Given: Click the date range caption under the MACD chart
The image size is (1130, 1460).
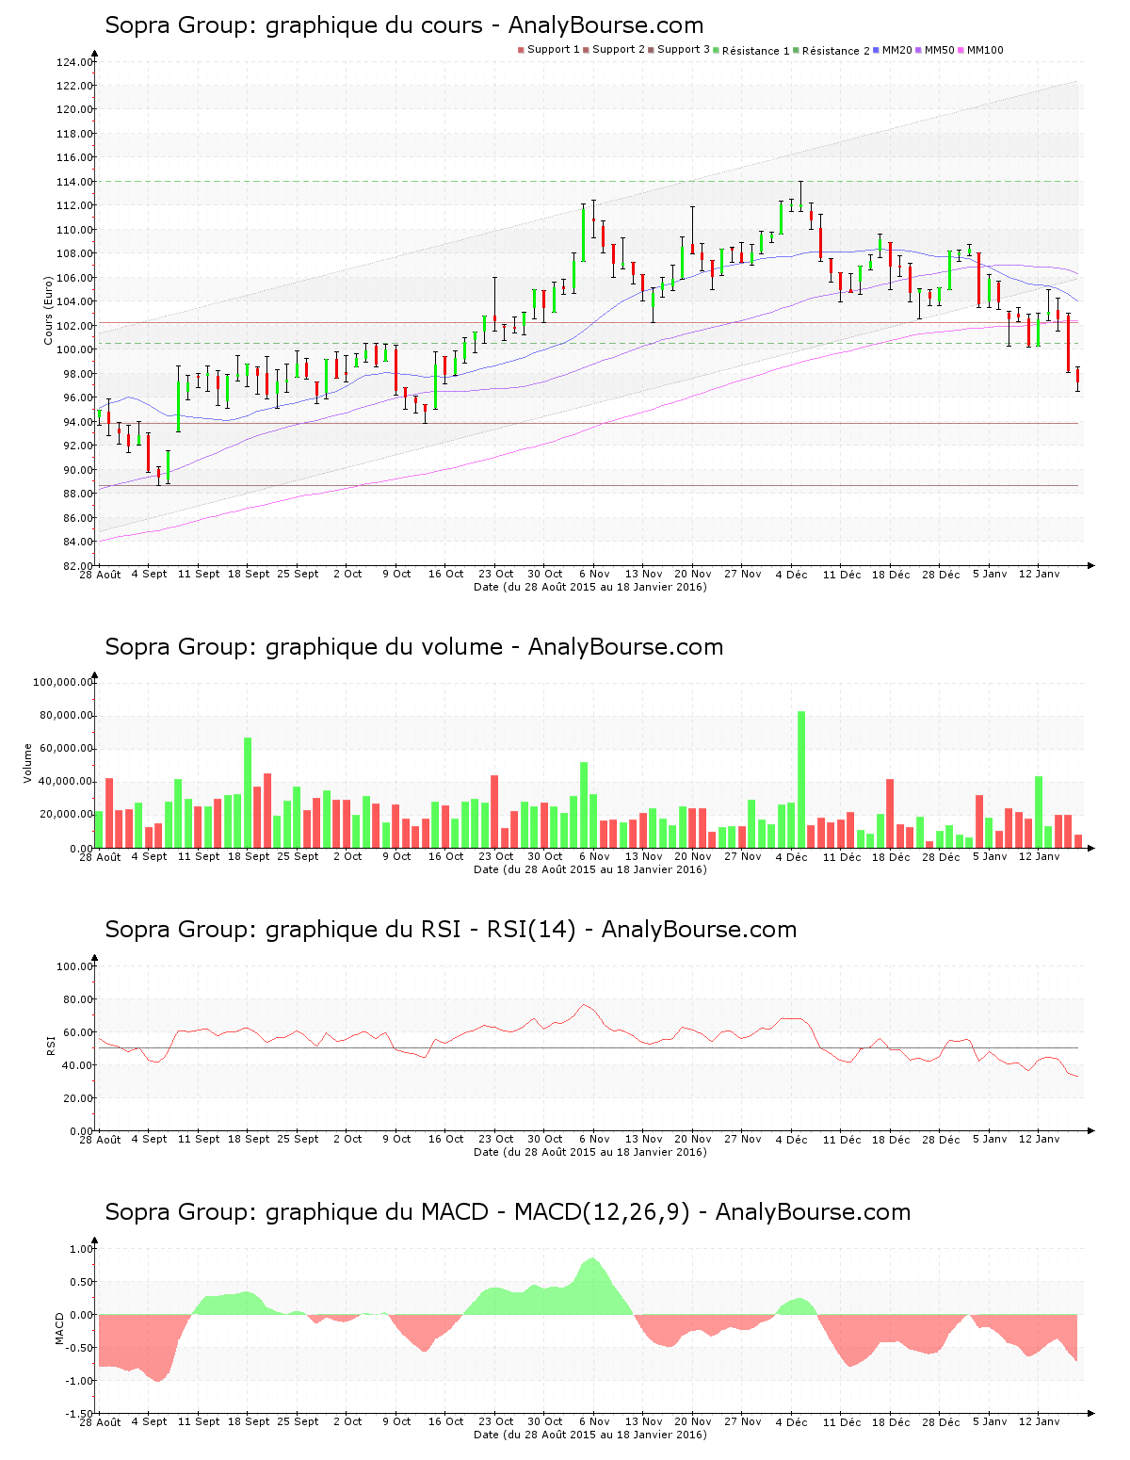Looking at the screenshot, I should (x=590, y=1435).
